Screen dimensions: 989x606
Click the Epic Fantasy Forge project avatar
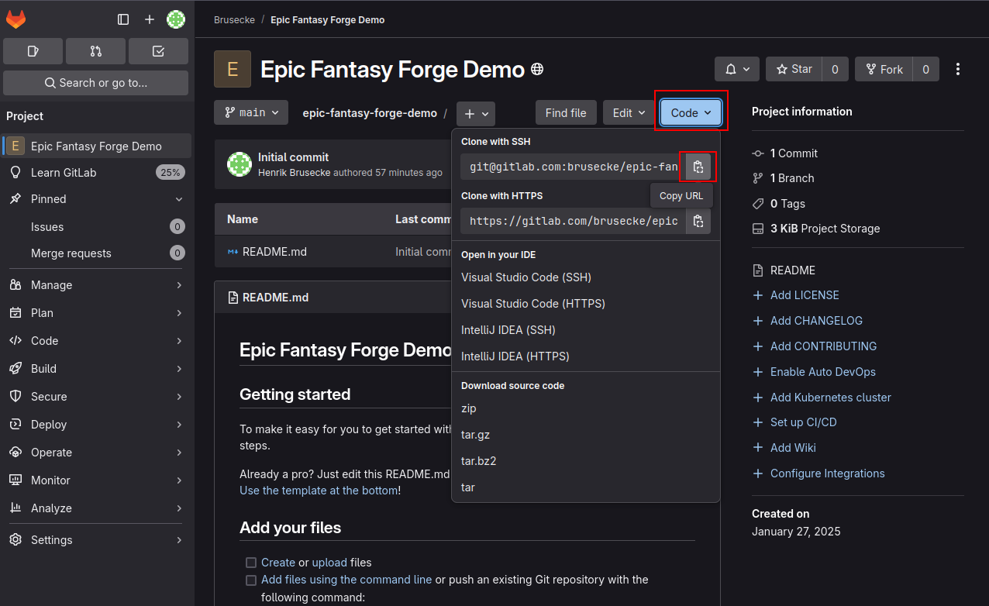233,69
